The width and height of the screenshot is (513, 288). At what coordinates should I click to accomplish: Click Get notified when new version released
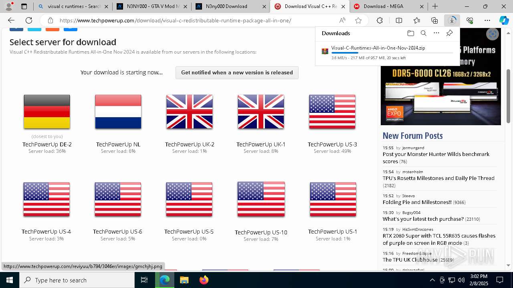coord(237,72)
